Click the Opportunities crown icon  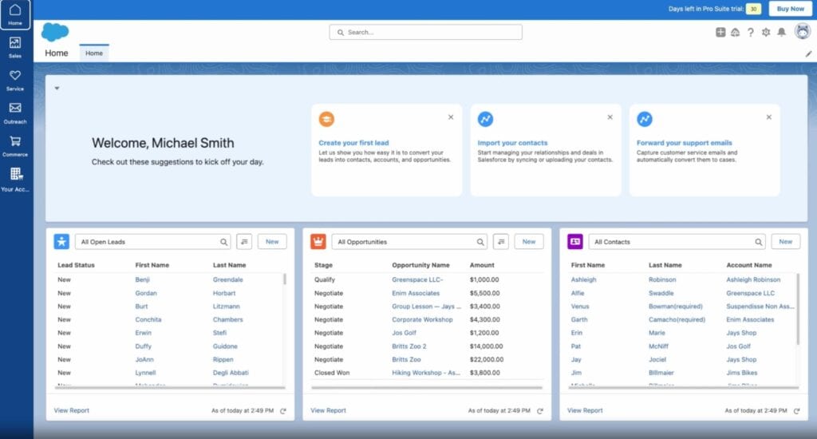(318, 241)
